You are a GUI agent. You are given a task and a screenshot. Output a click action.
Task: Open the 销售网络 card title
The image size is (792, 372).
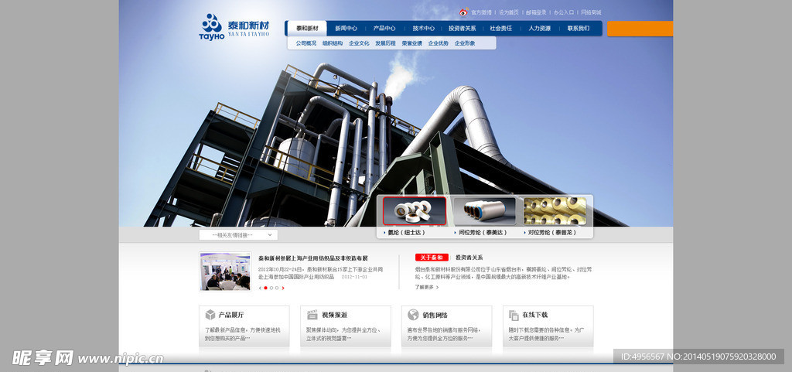(x=435, y=315)
